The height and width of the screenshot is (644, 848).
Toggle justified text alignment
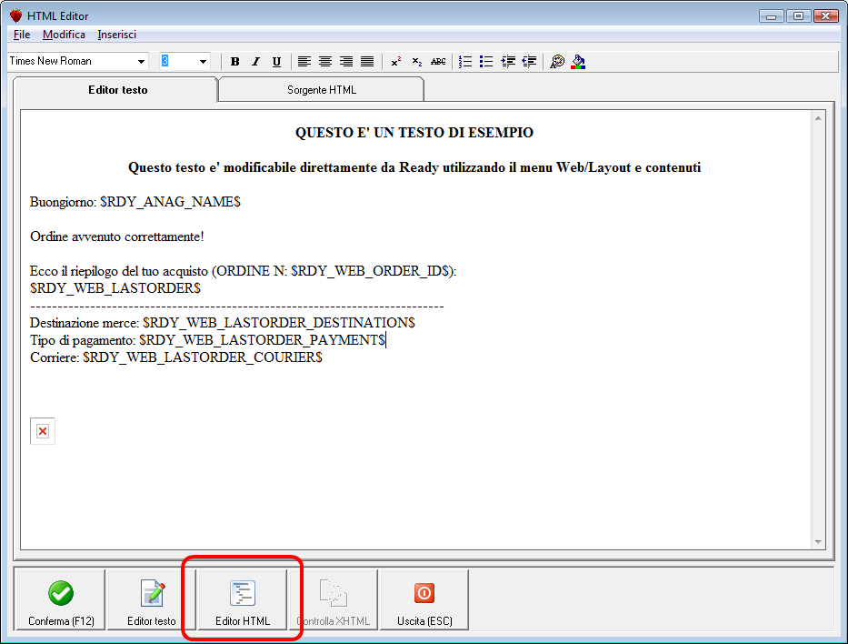(x=366, y=61)
